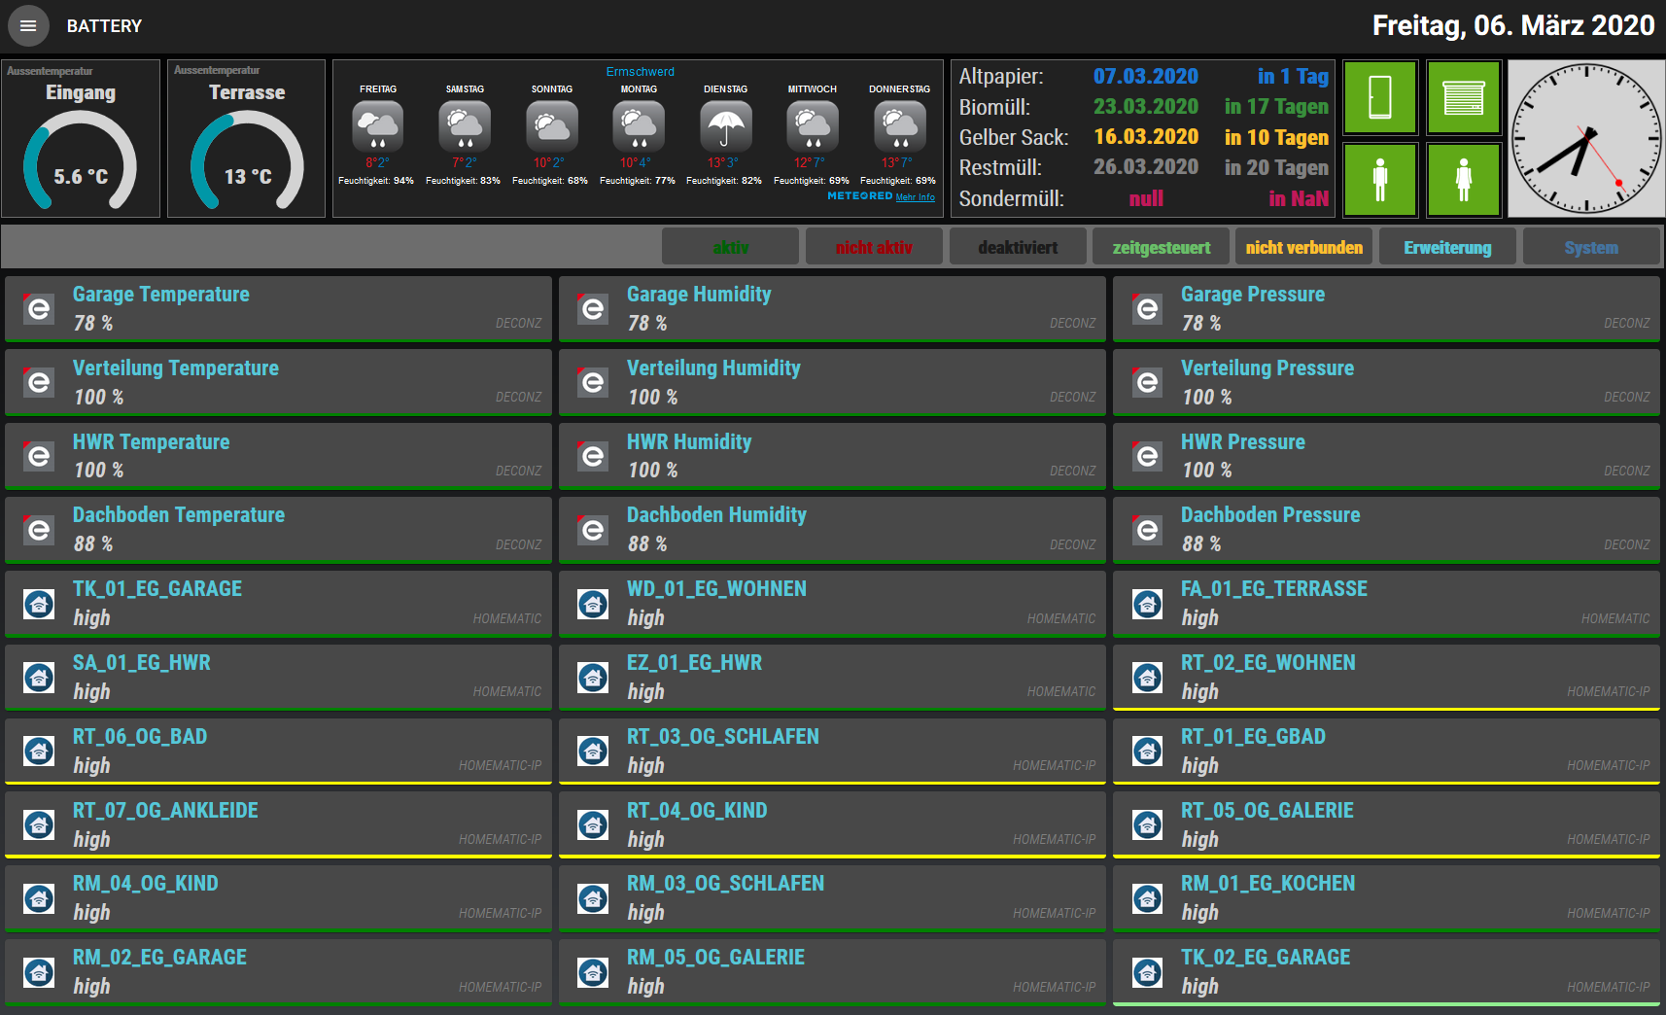Click the RT_01_EG_GBAD device name

point(1253,736)
